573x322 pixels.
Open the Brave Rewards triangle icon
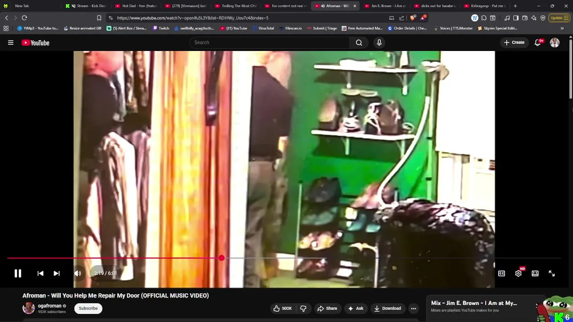pyautogui.click(x=423, y=18)
